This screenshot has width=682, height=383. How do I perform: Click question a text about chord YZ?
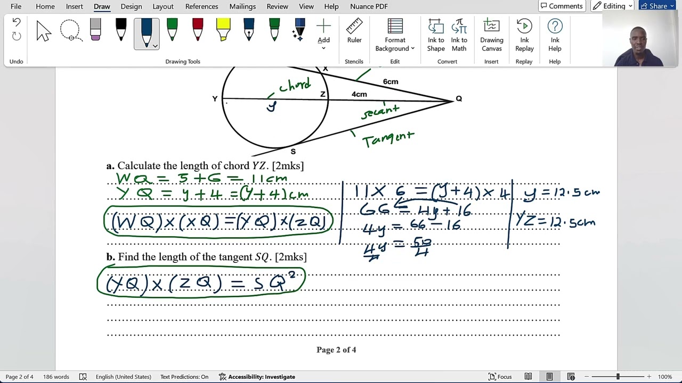pyautogui.click(x=205, y=165)
